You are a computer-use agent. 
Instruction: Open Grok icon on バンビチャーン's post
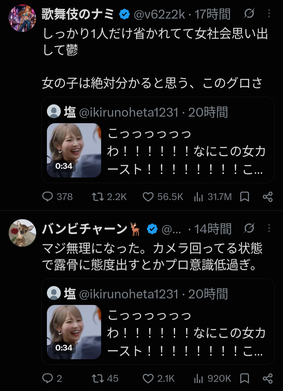point(249,228)
